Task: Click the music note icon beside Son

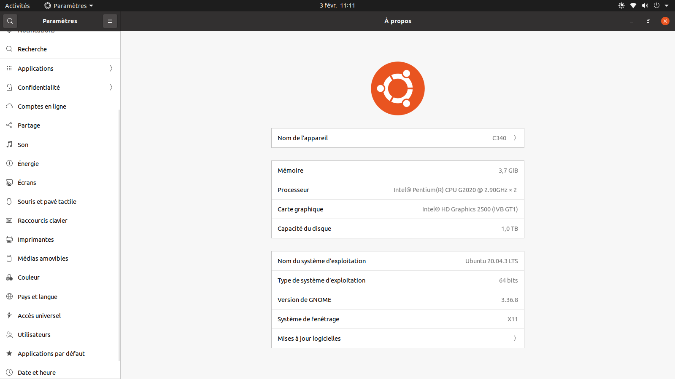Action: coord(9,144)
